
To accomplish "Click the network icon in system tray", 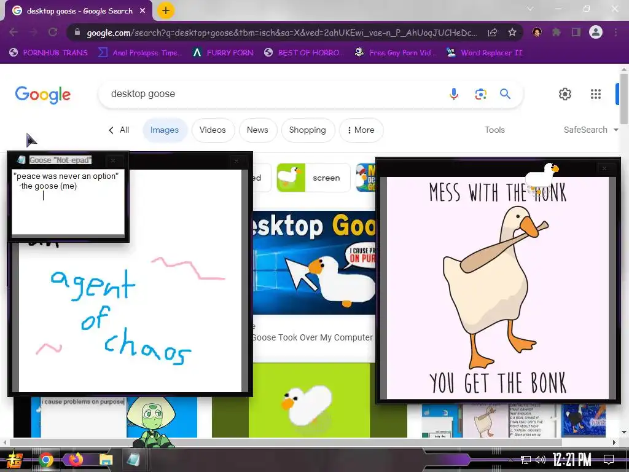I will tap(526, 460).
